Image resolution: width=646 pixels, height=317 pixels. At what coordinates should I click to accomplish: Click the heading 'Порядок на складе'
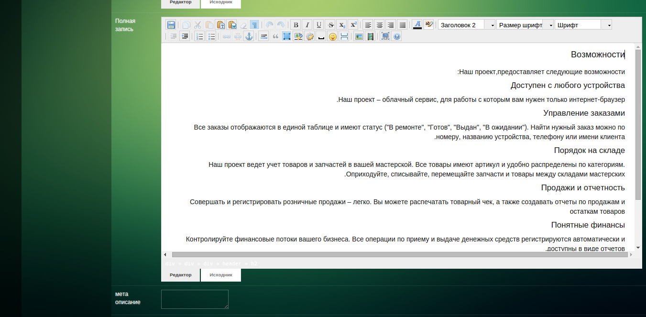tap(589, 151)
